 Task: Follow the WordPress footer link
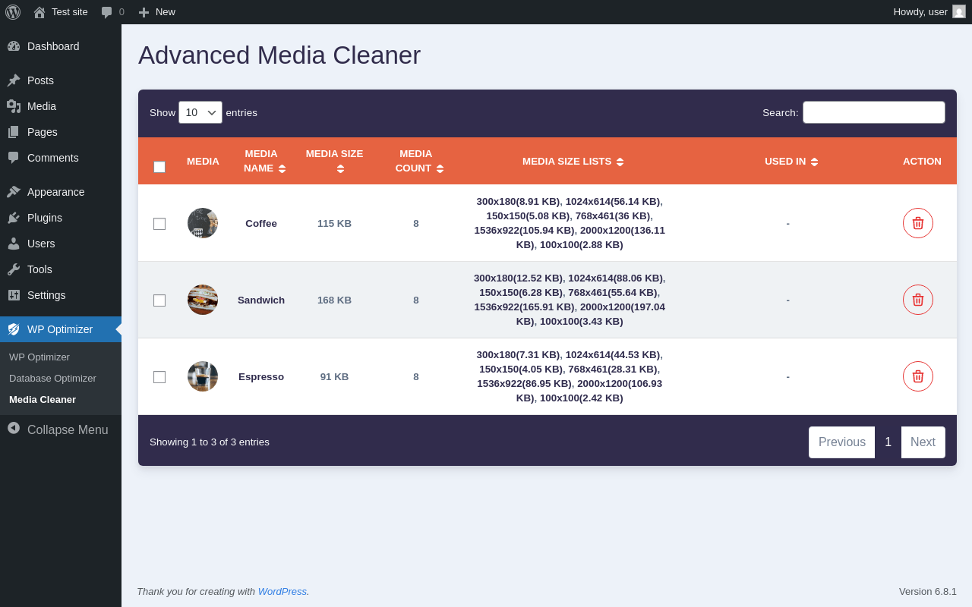click(x=282, y=591)
